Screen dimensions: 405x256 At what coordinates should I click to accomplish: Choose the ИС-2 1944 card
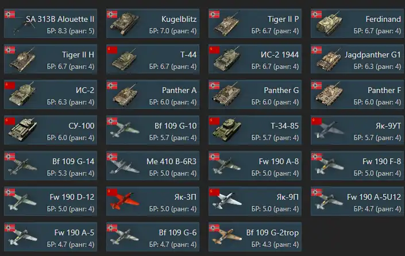pyautogui.click(x=255, y=59)
